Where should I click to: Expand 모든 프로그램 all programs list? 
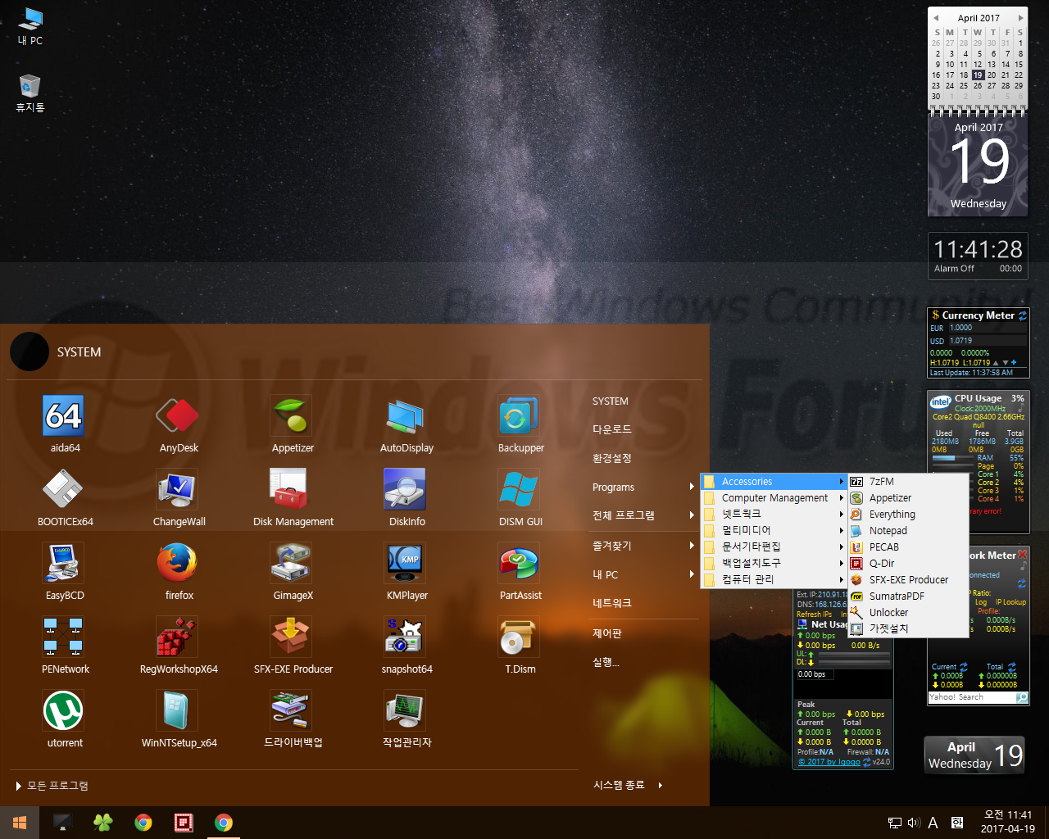(52, 786)
